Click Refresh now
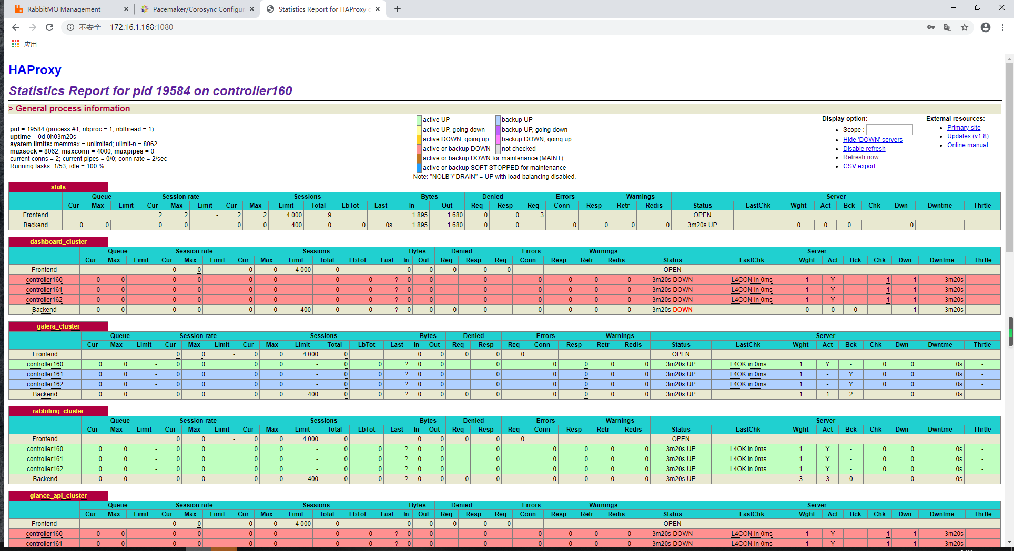Viewport: 1014px width, 551px height. [x=860, y=157]
